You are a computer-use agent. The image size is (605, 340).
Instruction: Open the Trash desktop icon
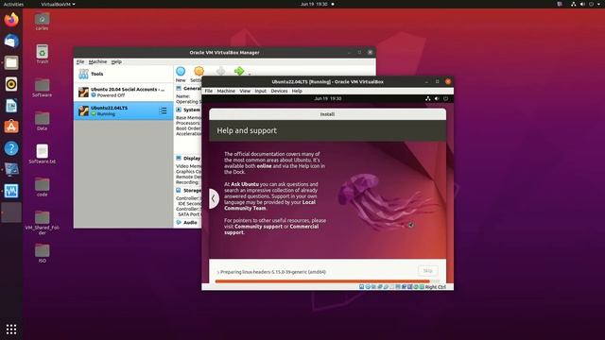coord(42,55)
